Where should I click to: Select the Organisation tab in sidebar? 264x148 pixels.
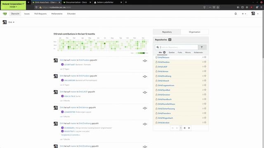click(x=195, y=32)
